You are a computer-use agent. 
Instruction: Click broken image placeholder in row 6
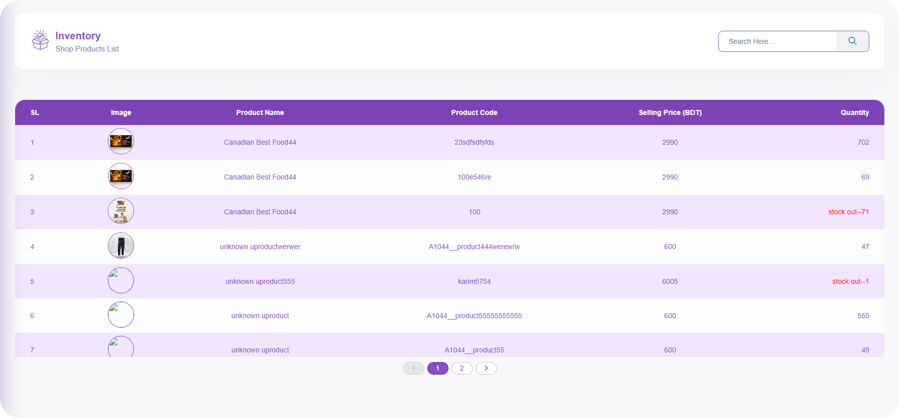121,315
